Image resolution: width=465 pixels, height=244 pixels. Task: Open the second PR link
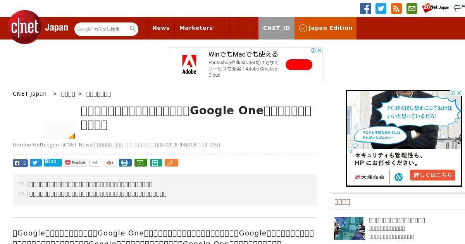tap(98, 194)
